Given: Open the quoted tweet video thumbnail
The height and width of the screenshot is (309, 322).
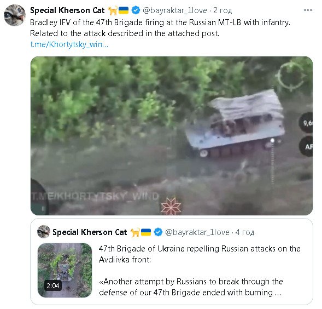Looking at the screenshot, I should pos(65,270).
